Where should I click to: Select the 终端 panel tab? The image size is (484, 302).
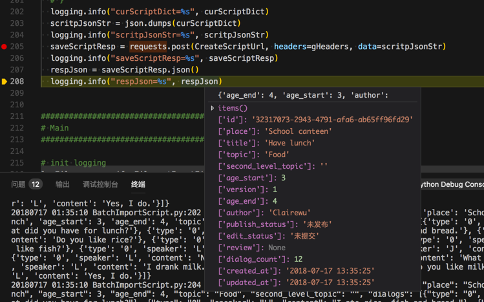138,184
